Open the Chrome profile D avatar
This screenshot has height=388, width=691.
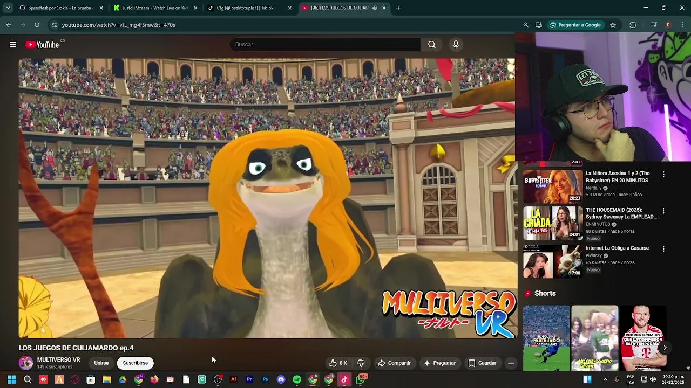668,25
